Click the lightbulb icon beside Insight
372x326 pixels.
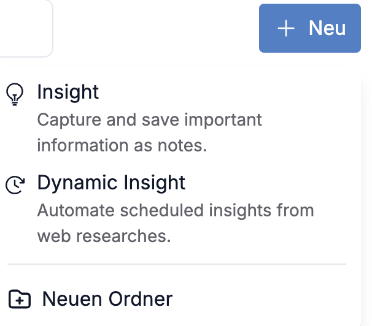(x=15, y=94)
